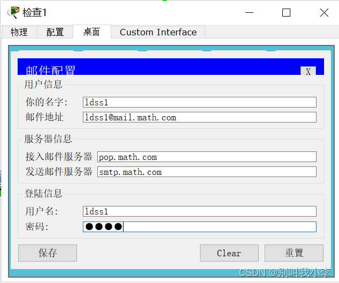This screenshot has width=339, height=283.
Task: Save settings with the 保存 button
Action: [48, 253]
